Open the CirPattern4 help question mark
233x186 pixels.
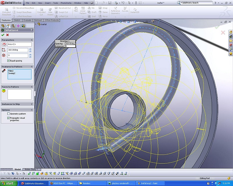(31, 30)
